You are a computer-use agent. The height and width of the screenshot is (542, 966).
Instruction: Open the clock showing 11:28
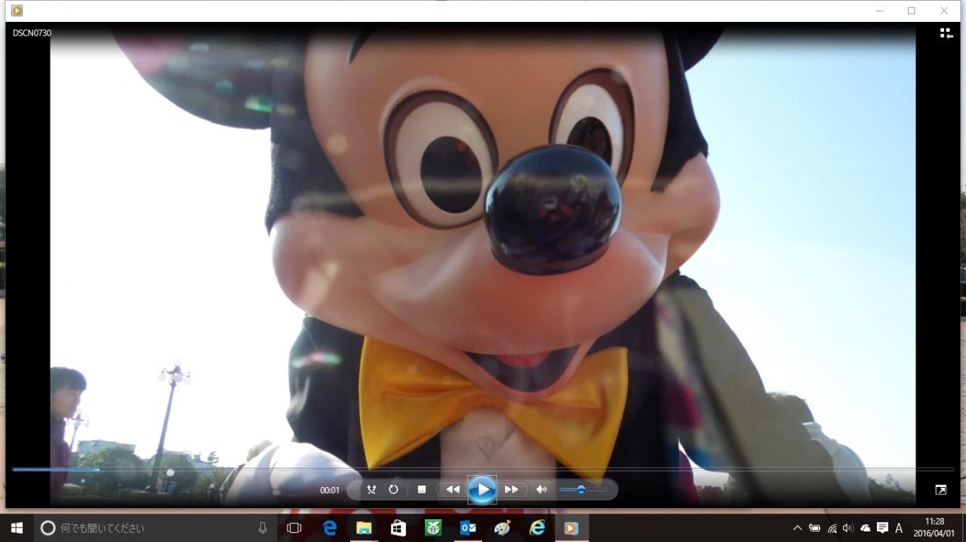pyautogui.click(x=934, y=527)
